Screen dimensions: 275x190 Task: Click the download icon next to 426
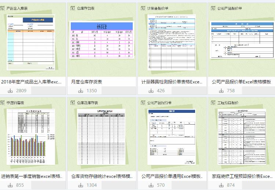(151, 91)
